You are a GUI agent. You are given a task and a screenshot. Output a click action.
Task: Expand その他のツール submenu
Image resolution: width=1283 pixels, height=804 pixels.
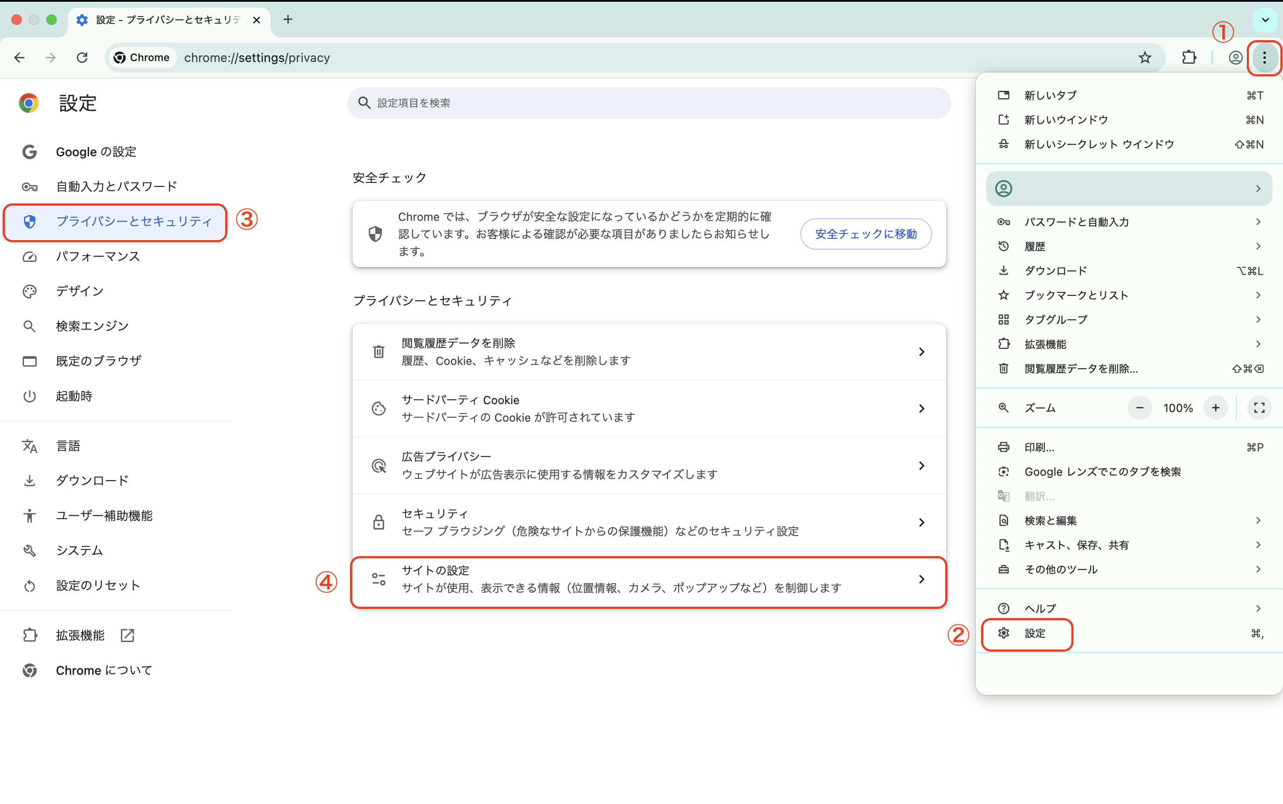(x=1129, y=570)
